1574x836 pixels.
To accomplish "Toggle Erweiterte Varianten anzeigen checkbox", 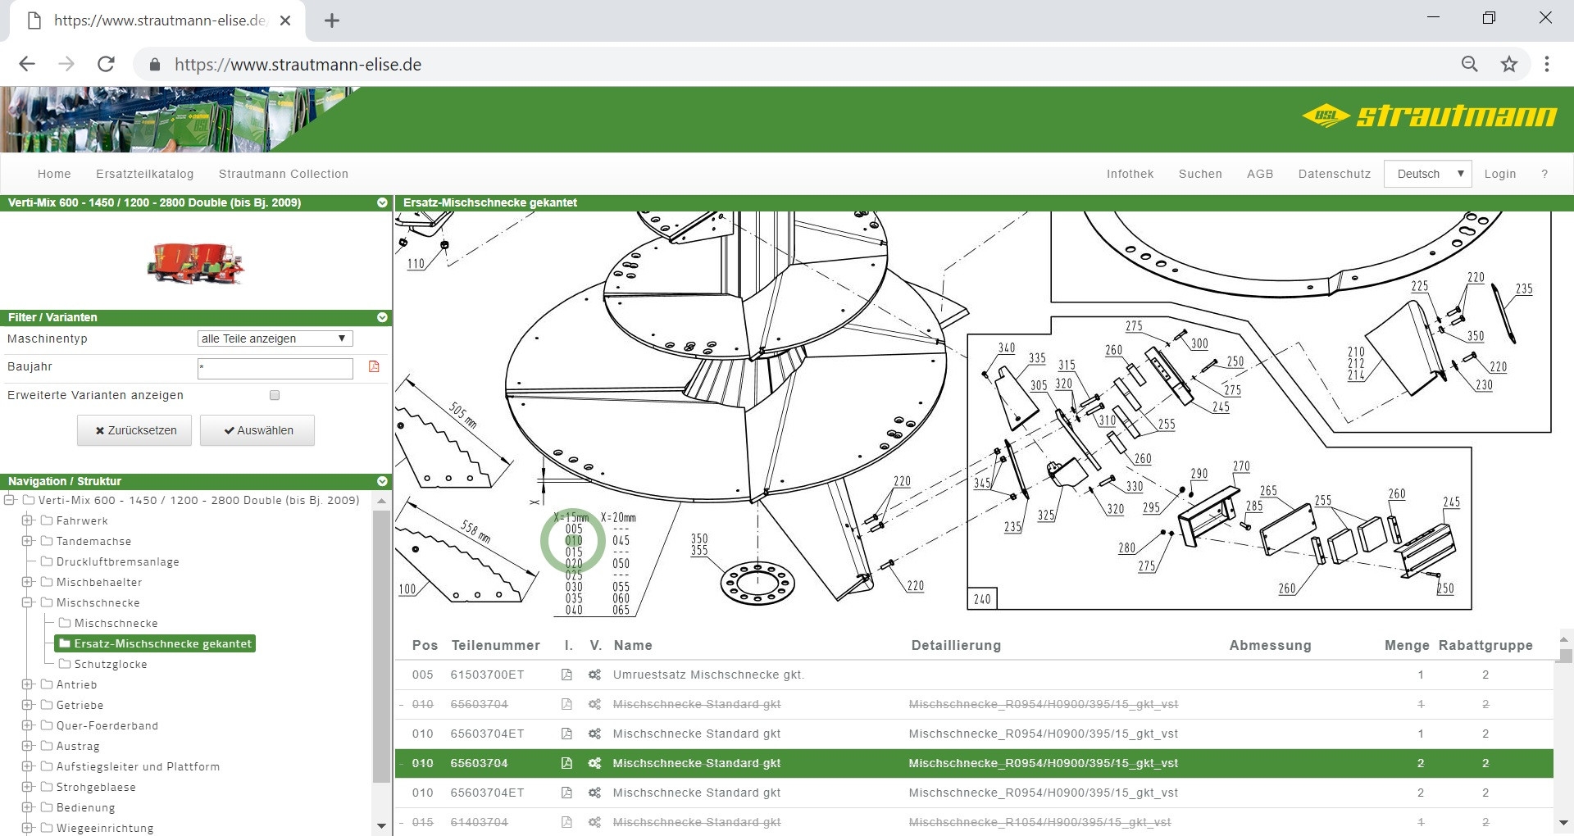I will [275, 395].
